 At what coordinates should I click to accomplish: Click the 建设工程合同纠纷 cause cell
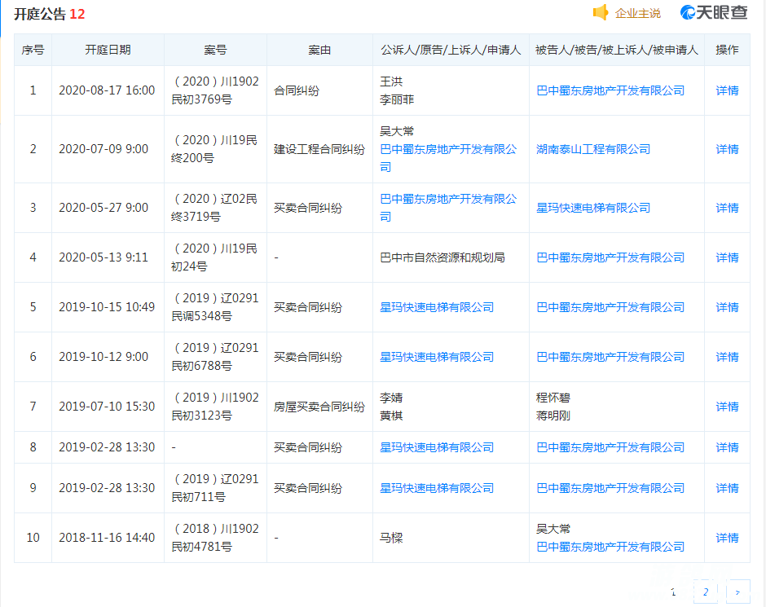[319, 149]
